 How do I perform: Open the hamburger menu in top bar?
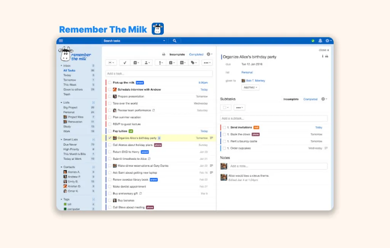coord(61,41)
